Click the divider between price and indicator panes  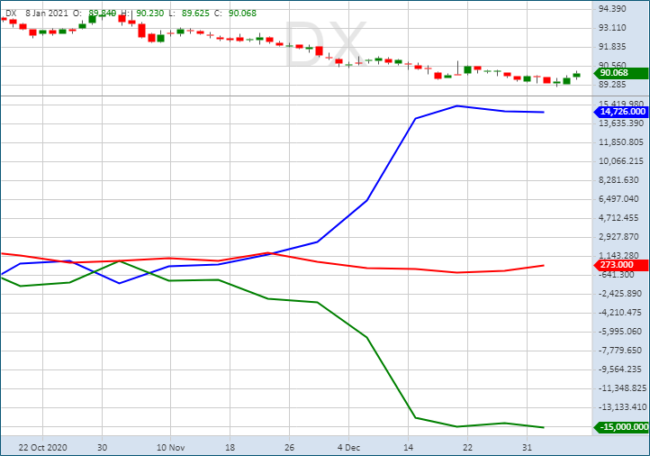pyautogui.click(x=297, y=95)
